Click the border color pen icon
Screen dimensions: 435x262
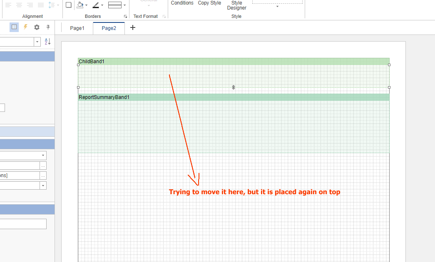pos(95,5)
